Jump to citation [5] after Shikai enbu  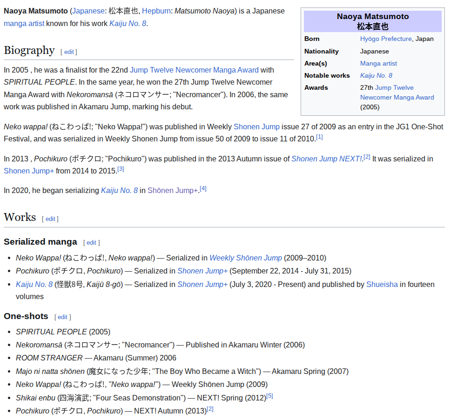click(x=269, y=396)
